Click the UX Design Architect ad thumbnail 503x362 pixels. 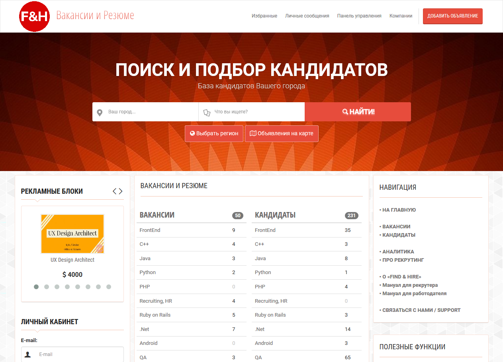coord(72,234)
